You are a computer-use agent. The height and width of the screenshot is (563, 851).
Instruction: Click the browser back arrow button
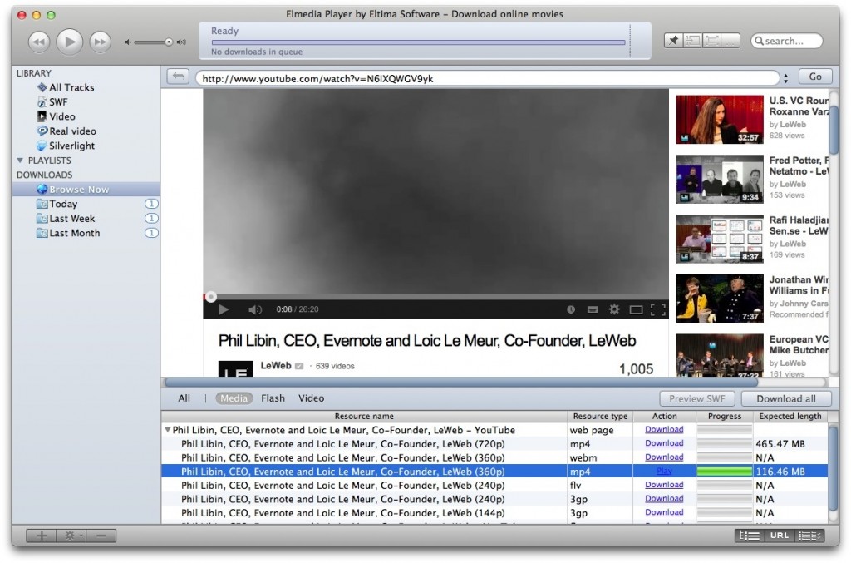[178, 77]
